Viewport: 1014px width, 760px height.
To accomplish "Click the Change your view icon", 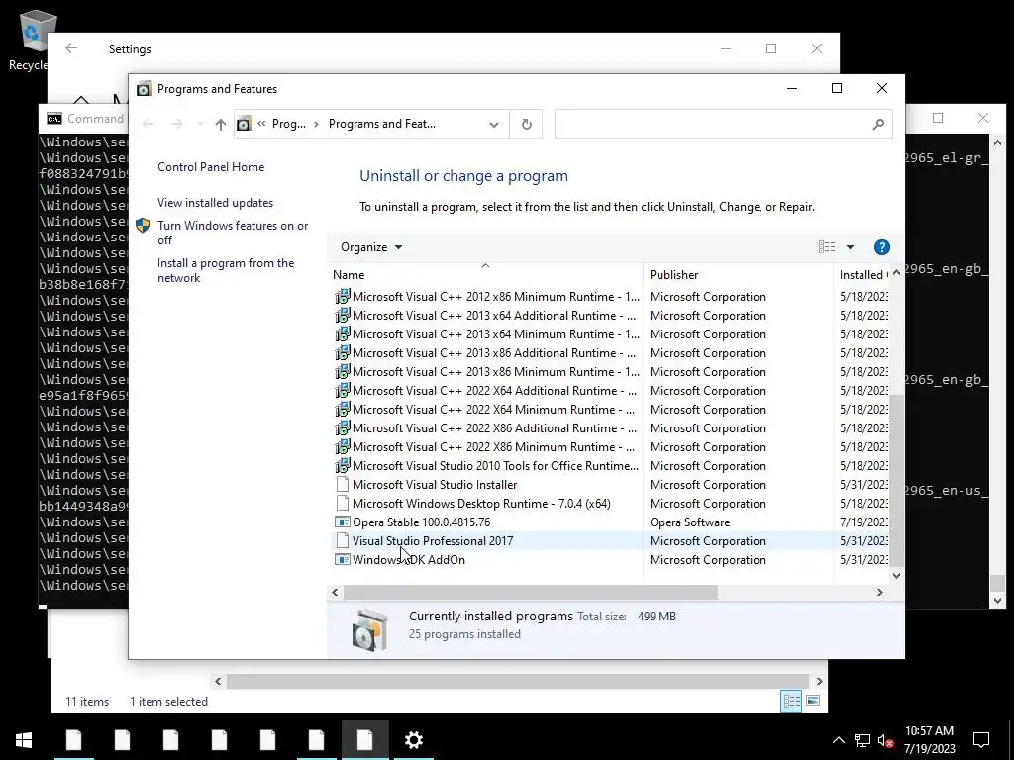I will click(x=827, y=246).
